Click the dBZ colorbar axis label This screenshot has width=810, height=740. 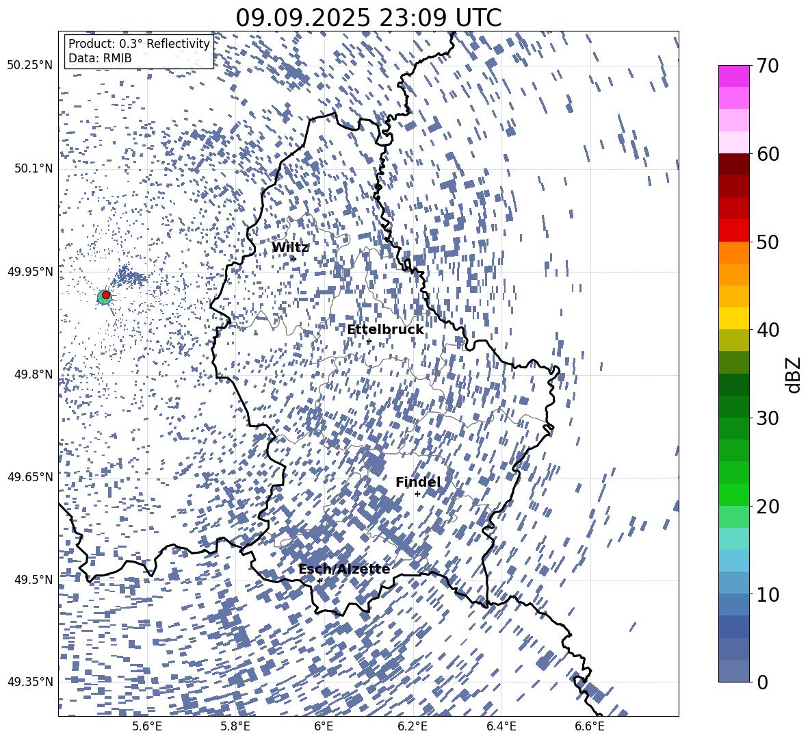click(793, 374)
